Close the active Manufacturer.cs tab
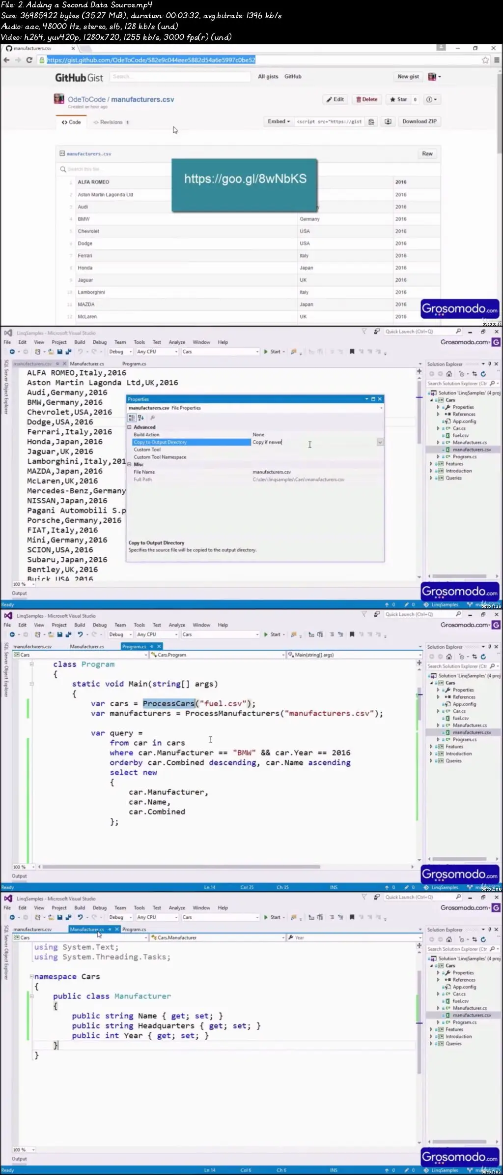 tap(116, 929)
